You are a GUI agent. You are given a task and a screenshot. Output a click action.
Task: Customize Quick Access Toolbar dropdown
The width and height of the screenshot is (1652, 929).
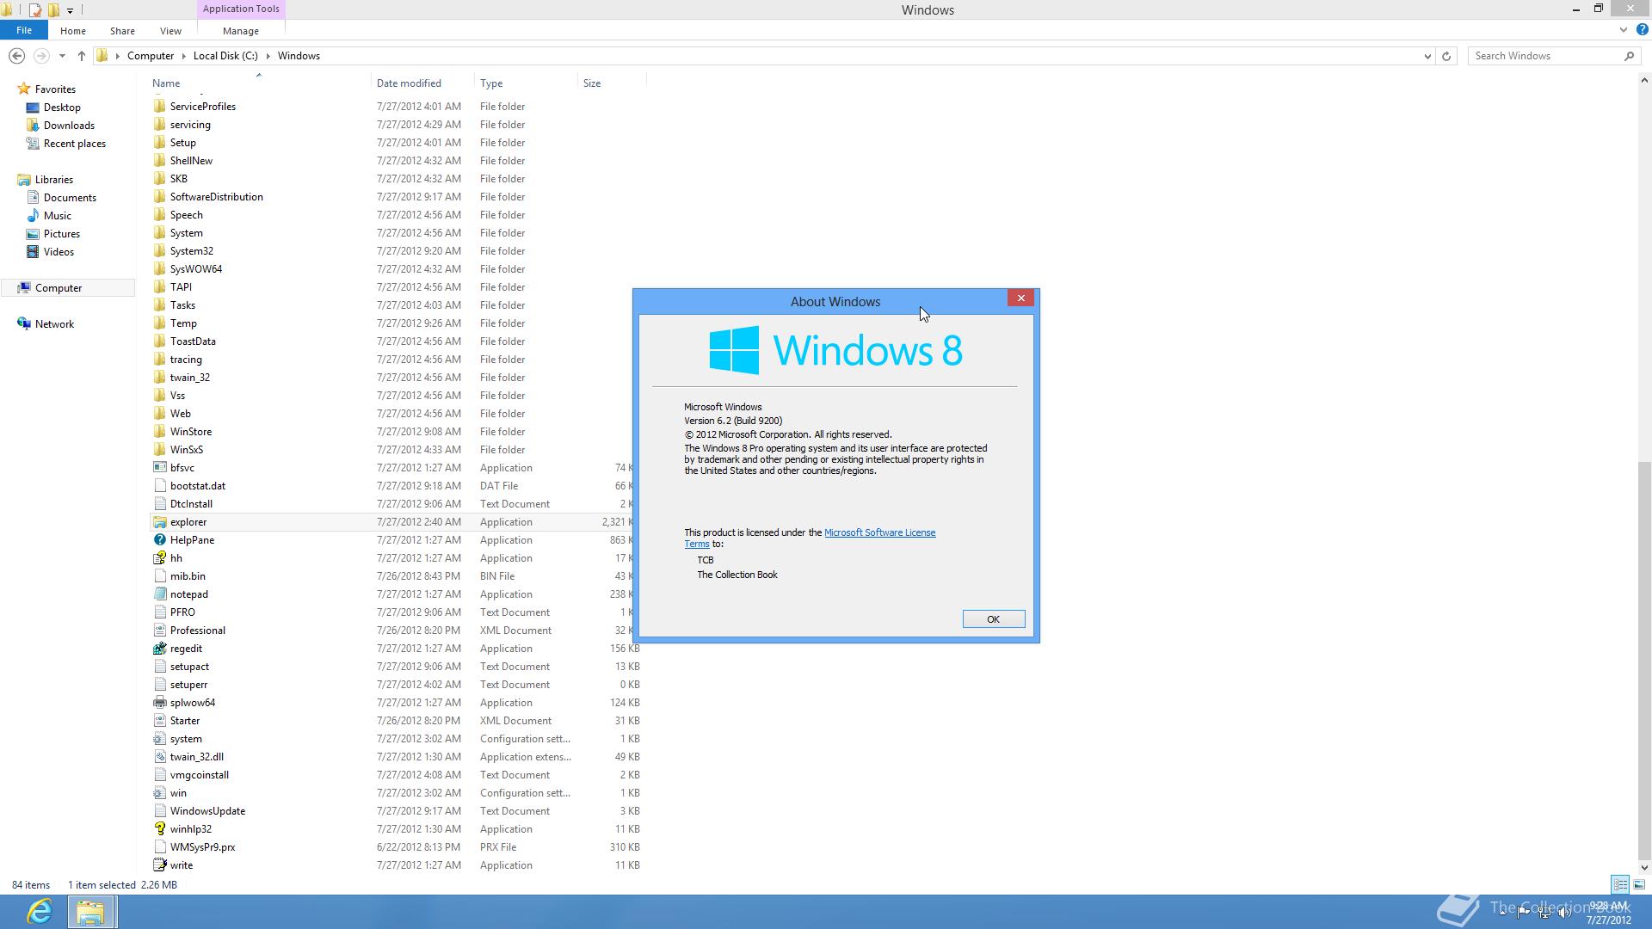pos(71,10)
